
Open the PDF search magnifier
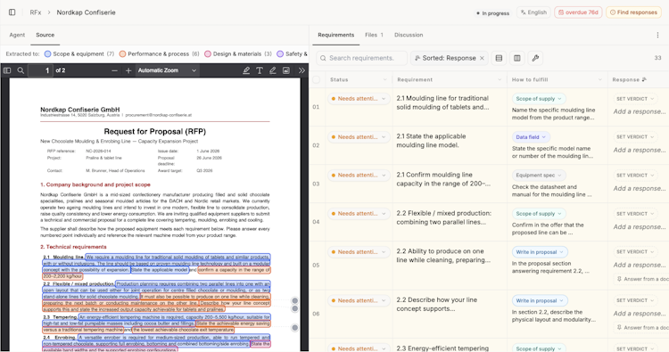tap(21, 70)
